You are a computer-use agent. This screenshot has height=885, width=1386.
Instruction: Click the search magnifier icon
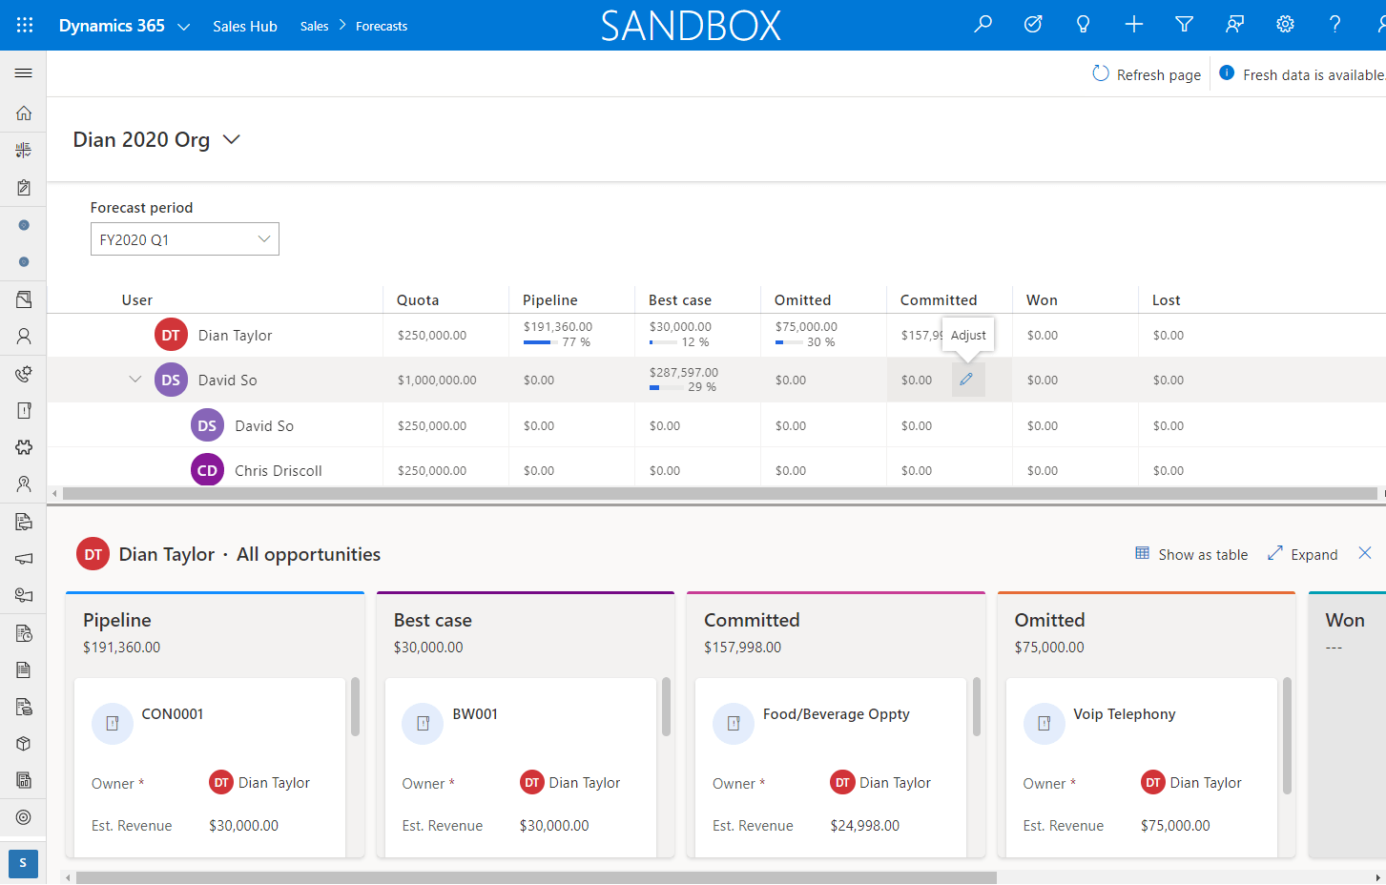983,25
